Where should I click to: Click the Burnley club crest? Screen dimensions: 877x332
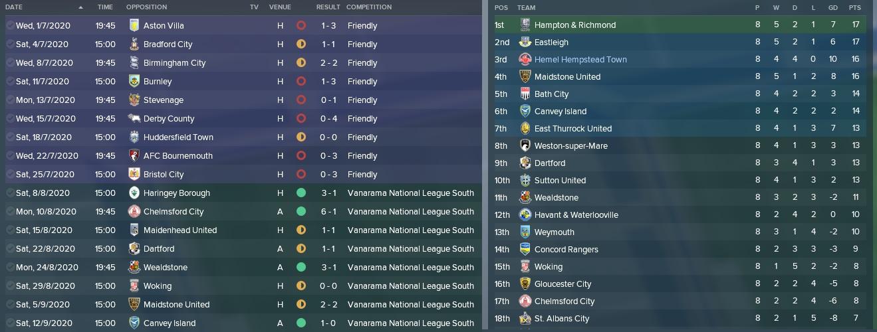pos(134,81)
